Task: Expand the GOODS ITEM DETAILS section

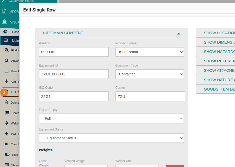Action: (215, 89)
